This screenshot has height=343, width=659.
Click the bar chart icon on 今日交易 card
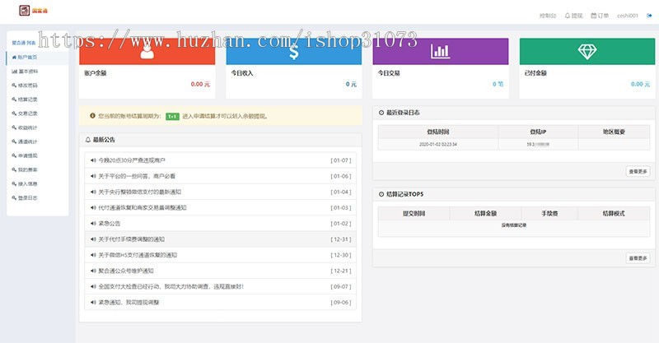point(440,51)
